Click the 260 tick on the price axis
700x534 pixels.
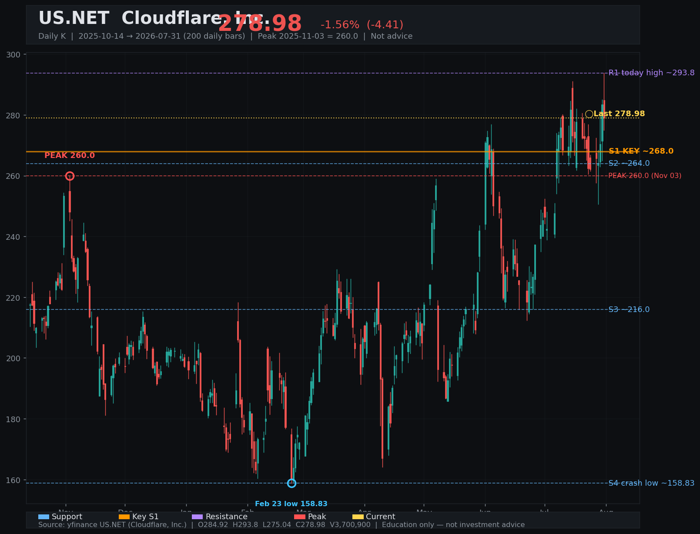coord(14,176)
